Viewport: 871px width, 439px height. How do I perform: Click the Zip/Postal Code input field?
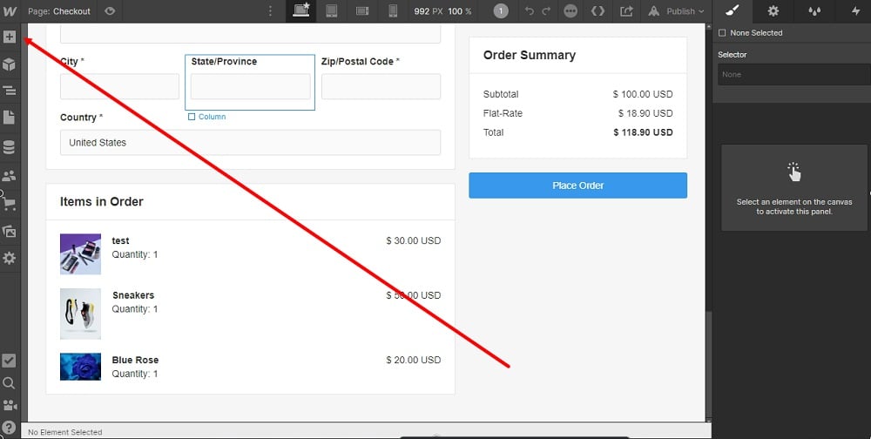(x=381, y=87)
